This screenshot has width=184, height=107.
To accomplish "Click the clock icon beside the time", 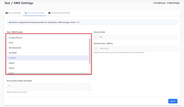I will tap(154, 3).
